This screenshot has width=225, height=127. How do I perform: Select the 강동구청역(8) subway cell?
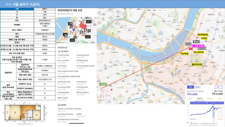pyautogui.click(x=45, y=25)
